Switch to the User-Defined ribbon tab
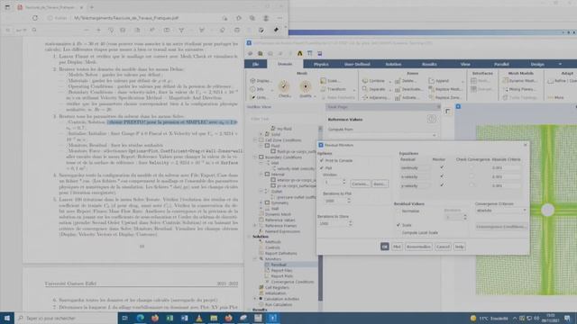The image size is (577, 324). click(357, 64)
